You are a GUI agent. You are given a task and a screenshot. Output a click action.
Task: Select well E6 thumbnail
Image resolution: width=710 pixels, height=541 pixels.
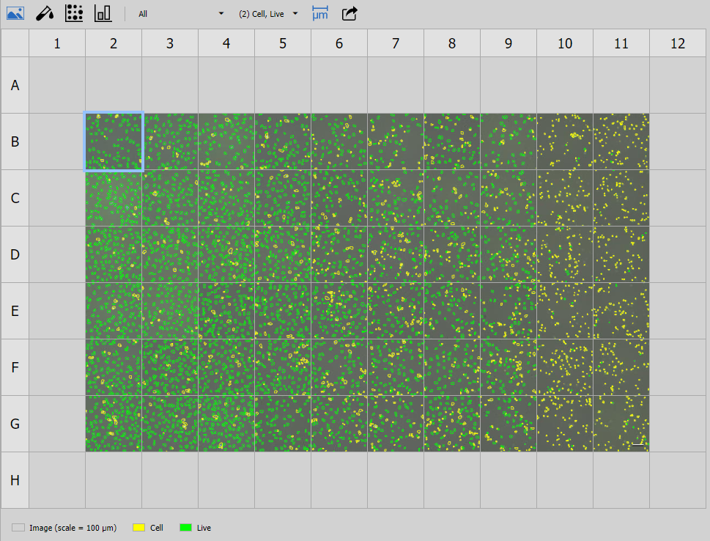[x=339, y=311]
